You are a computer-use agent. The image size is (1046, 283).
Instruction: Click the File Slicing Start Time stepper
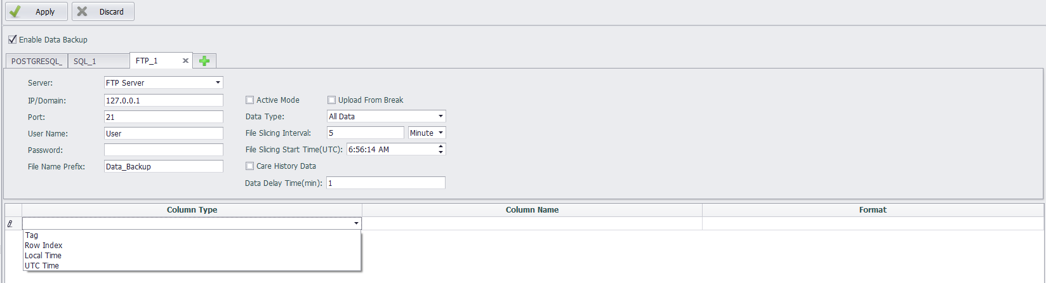[440, 149]
